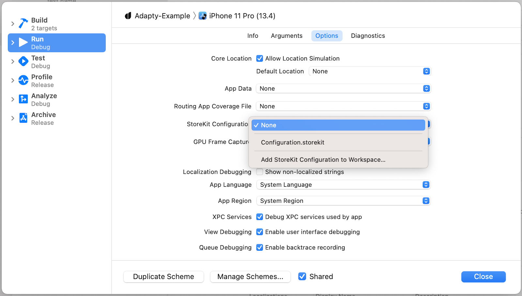Click the Adapty-Example project icon
522x296 pixels.
(x=128, y=16)
